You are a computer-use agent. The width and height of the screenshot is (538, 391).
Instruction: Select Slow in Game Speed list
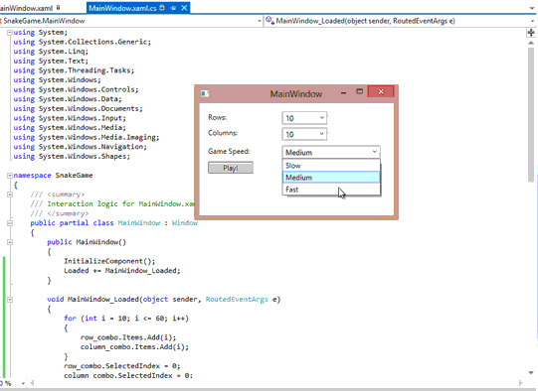[x=331, y=166]
